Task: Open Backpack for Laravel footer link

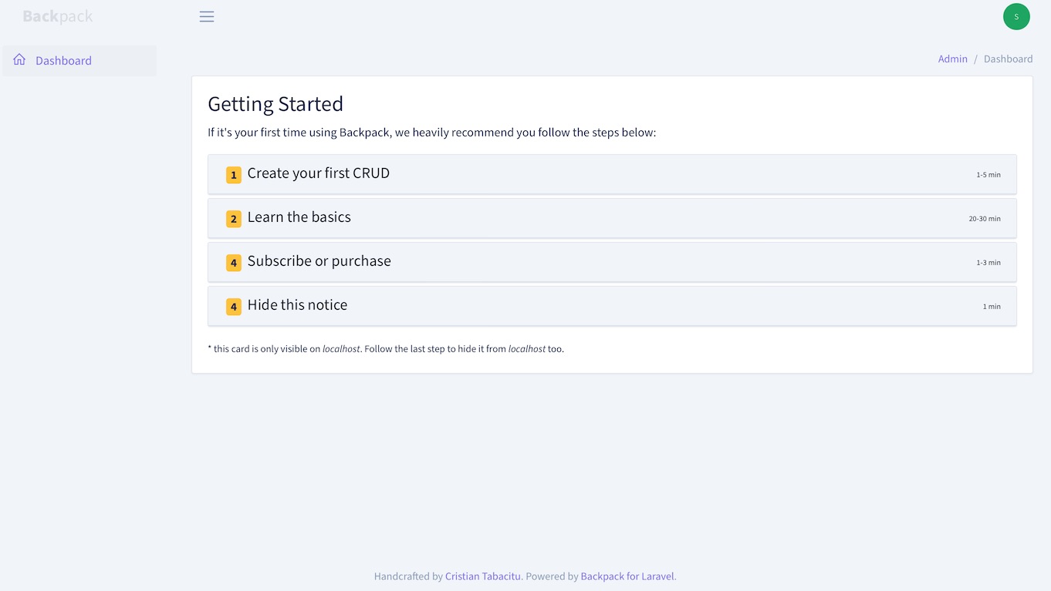Action: [x=627, y=576]
